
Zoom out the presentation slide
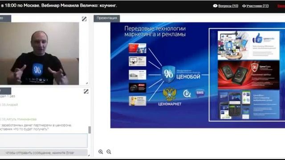(x=109, y=152)
